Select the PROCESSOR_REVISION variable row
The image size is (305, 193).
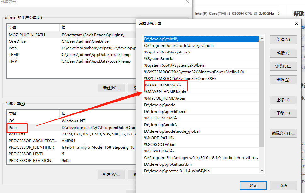point(71,161)
